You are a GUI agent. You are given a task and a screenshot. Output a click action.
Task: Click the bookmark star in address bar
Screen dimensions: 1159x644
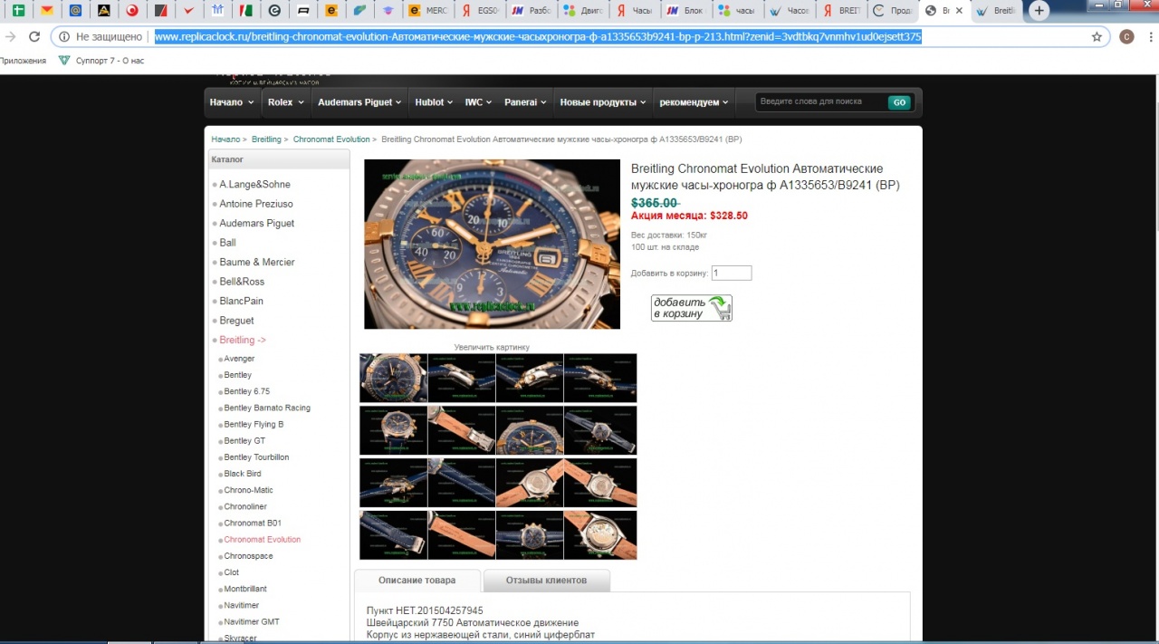tap(1097, 37)
